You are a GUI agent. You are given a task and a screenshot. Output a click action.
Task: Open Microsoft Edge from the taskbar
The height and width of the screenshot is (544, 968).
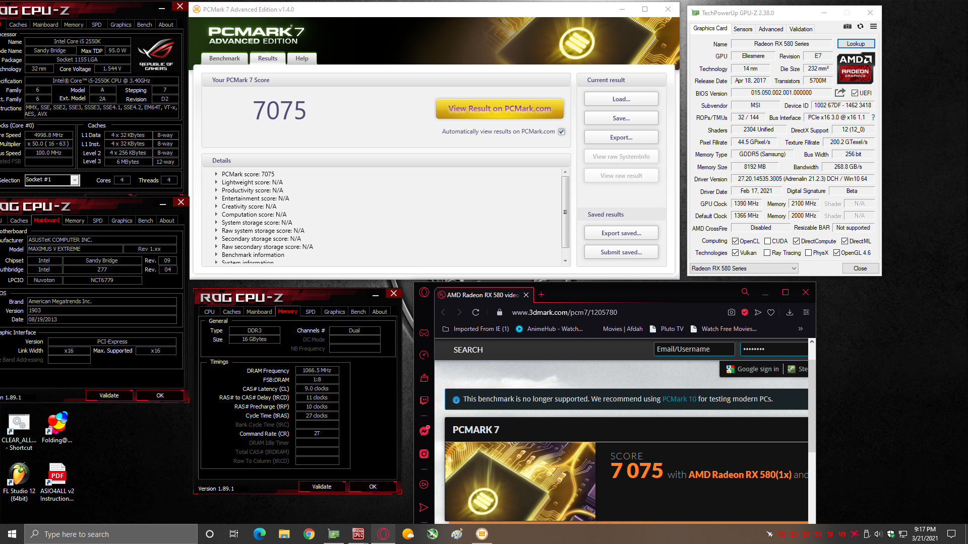pos(260,534)
